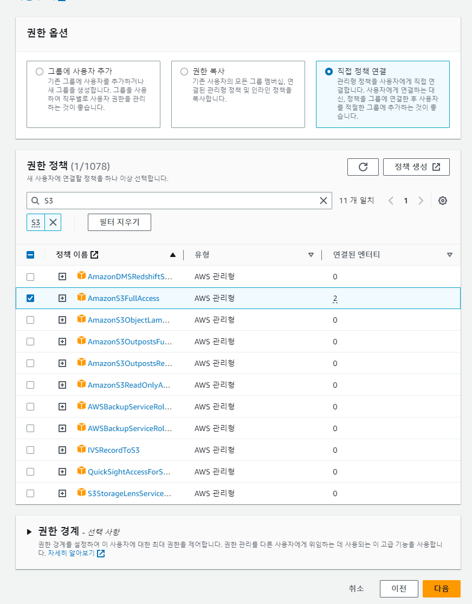Image resolution: width=472 pixels, height=604 pixels.
Task: Expand the AmazonS3OutpostsFu… row details
Action: click(x=62, y=342)
